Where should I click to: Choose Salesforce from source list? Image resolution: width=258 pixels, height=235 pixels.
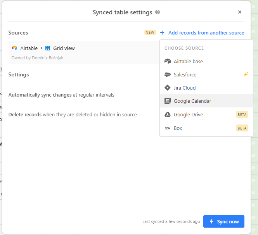coord(206,74)
